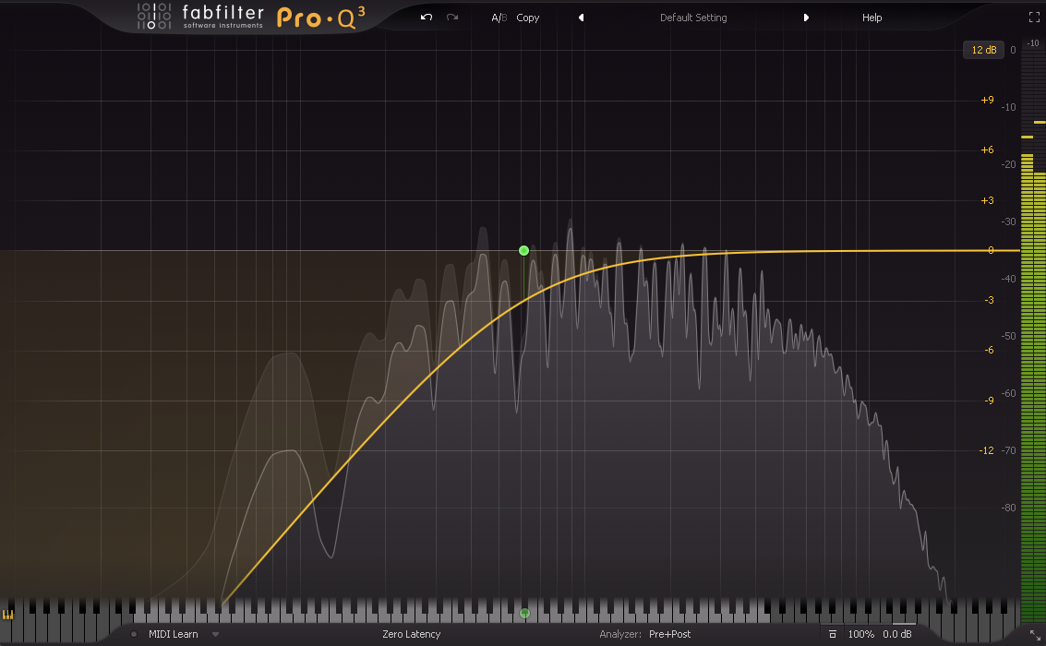This screenshot has height=646, width=1046.
Task: Click the output options icon beside 100%
Action: [832, 635]
